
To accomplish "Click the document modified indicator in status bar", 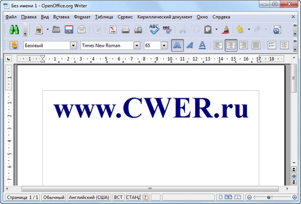I will tap(146, 197).
